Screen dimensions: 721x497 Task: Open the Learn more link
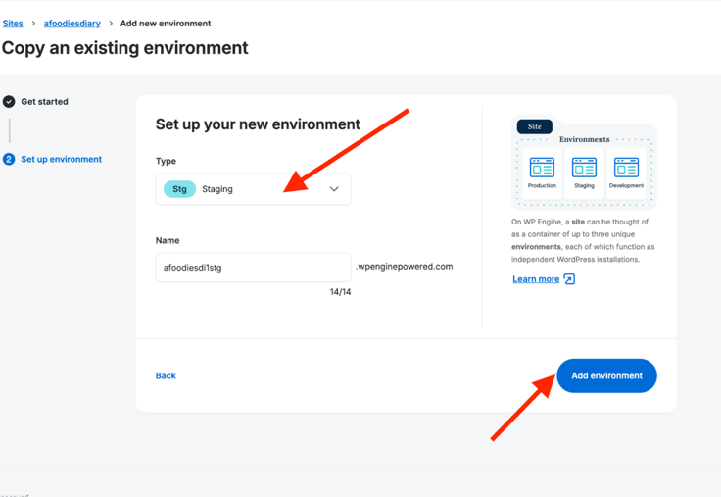click(x=536, y=279)
